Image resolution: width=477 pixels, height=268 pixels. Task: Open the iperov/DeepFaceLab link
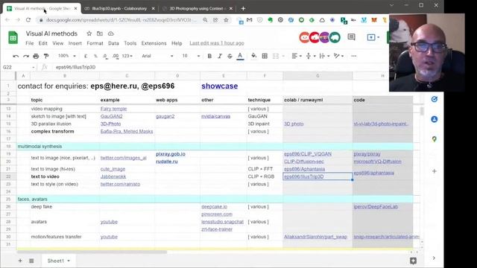(x=376, y=207)
